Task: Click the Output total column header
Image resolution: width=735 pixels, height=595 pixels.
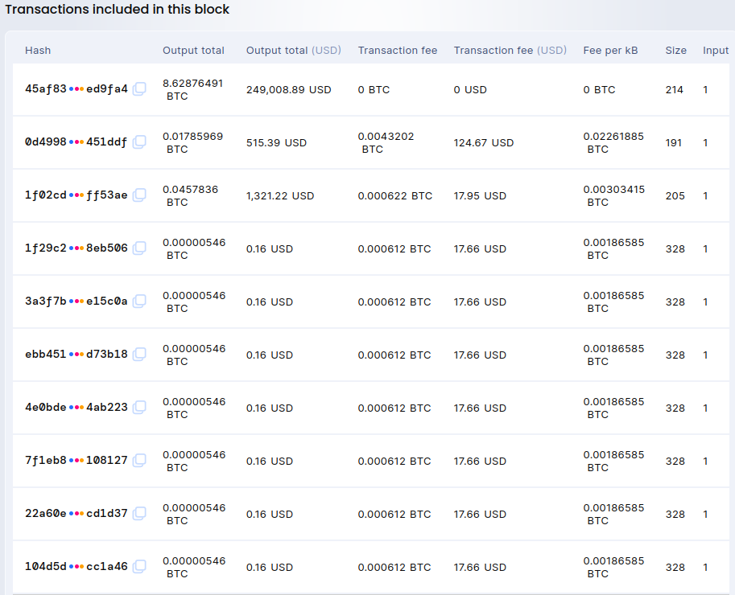Action: click(x=193, y=50)
